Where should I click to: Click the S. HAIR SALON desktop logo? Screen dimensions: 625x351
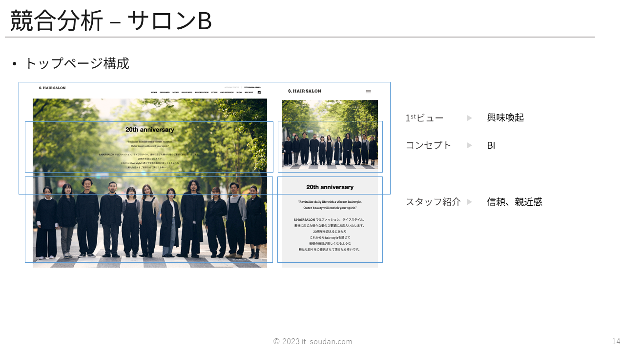coord(52,88)
